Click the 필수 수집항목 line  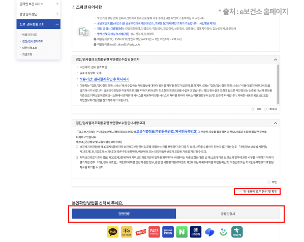click(x=90, y=73)
